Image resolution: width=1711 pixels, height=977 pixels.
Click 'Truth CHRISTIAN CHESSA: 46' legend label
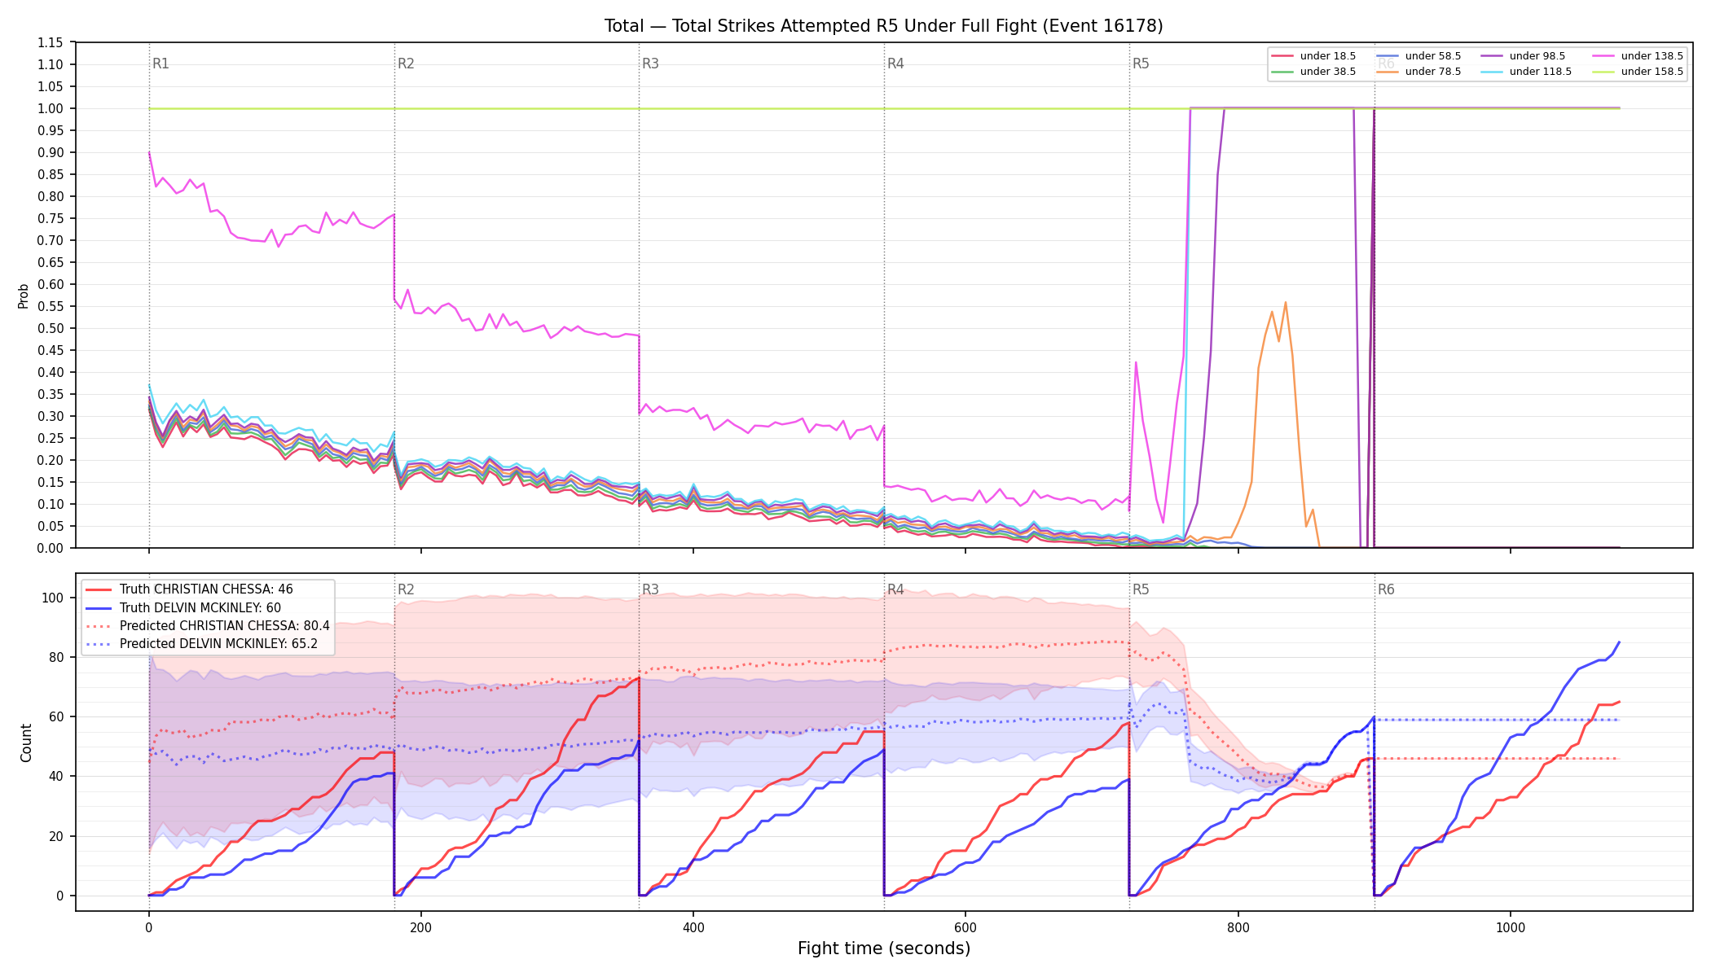(206, 589)
